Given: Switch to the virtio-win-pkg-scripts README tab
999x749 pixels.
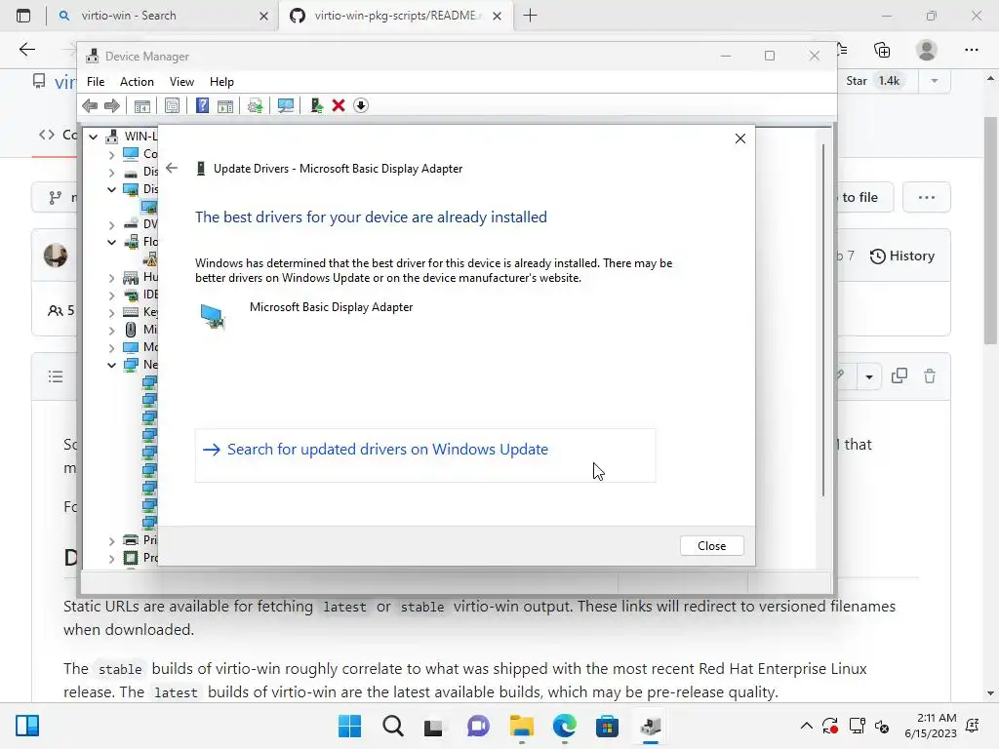Looking at the screenshot, I should tap(395, 16).
